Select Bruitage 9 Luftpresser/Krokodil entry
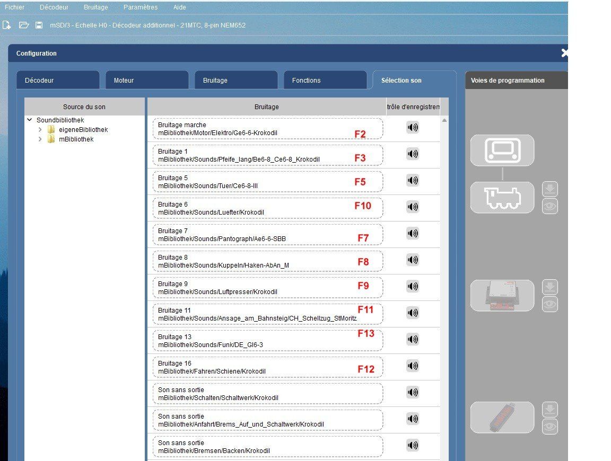This screenshot has height=461, width=611. (268, 288)
